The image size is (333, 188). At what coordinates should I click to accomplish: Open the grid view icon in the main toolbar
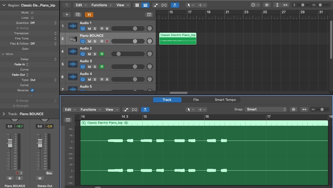137,5
